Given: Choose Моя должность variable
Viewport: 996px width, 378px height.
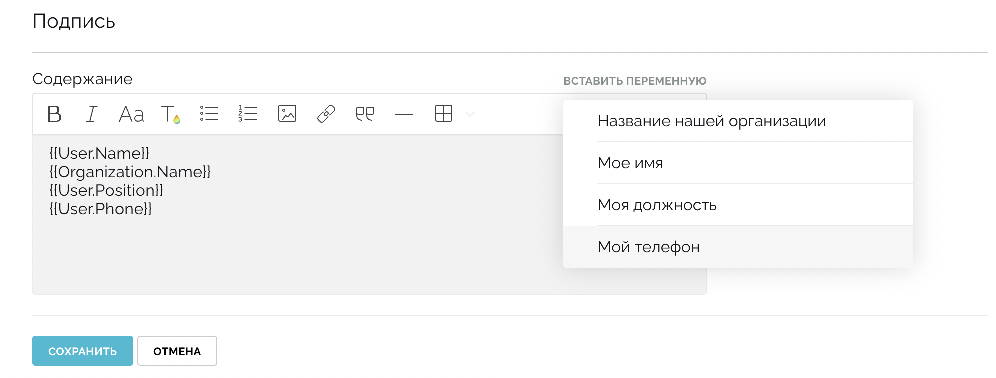Looking at the screenshot, I should coord(738,205).
